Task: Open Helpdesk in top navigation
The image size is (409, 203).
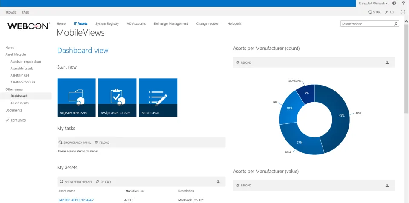Action: pyautogui.click(x=234, y=23)
